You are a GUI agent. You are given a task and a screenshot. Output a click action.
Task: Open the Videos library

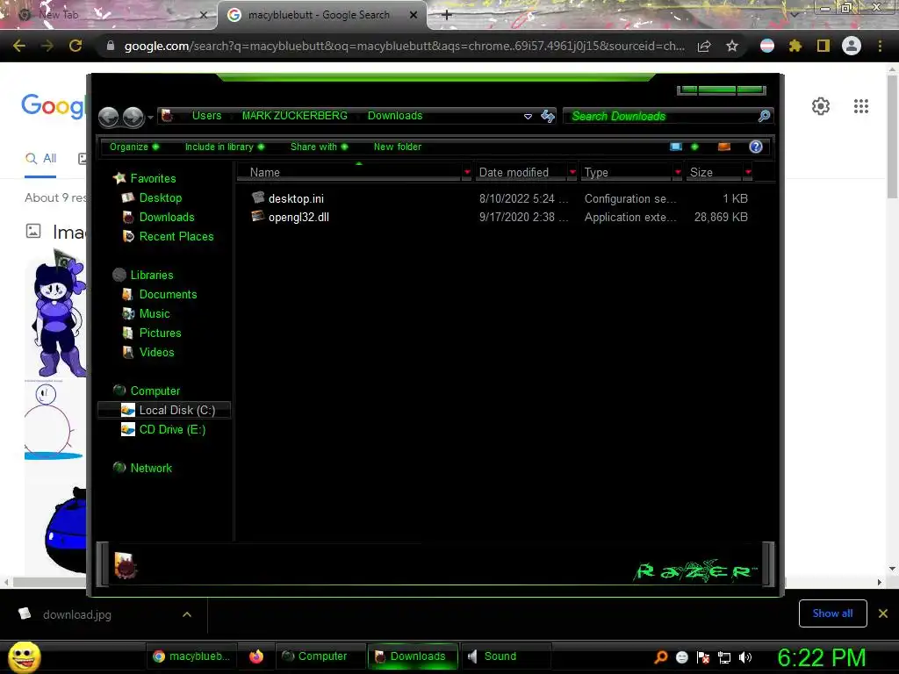(156, 353)
